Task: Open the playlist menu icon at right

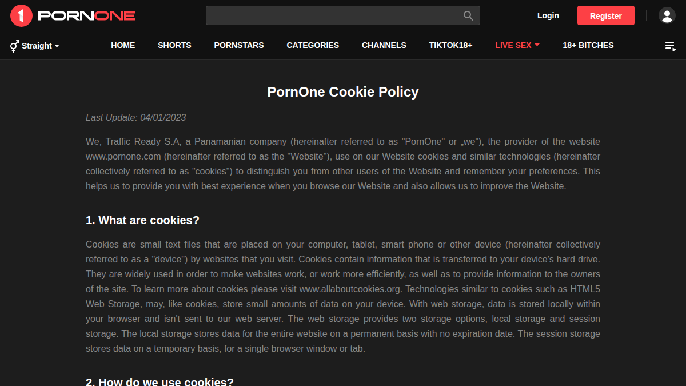Action: coord(670,46)
